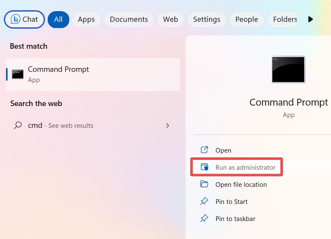Select the All filter tab

tap(59, 19)
